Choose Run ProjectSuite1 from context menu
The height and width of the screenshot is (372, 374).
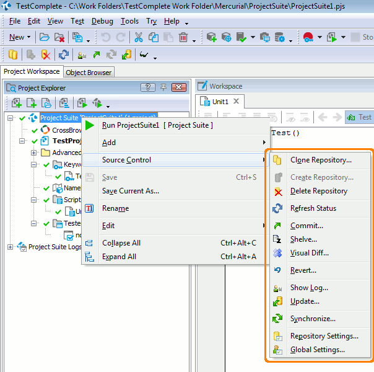175,125
